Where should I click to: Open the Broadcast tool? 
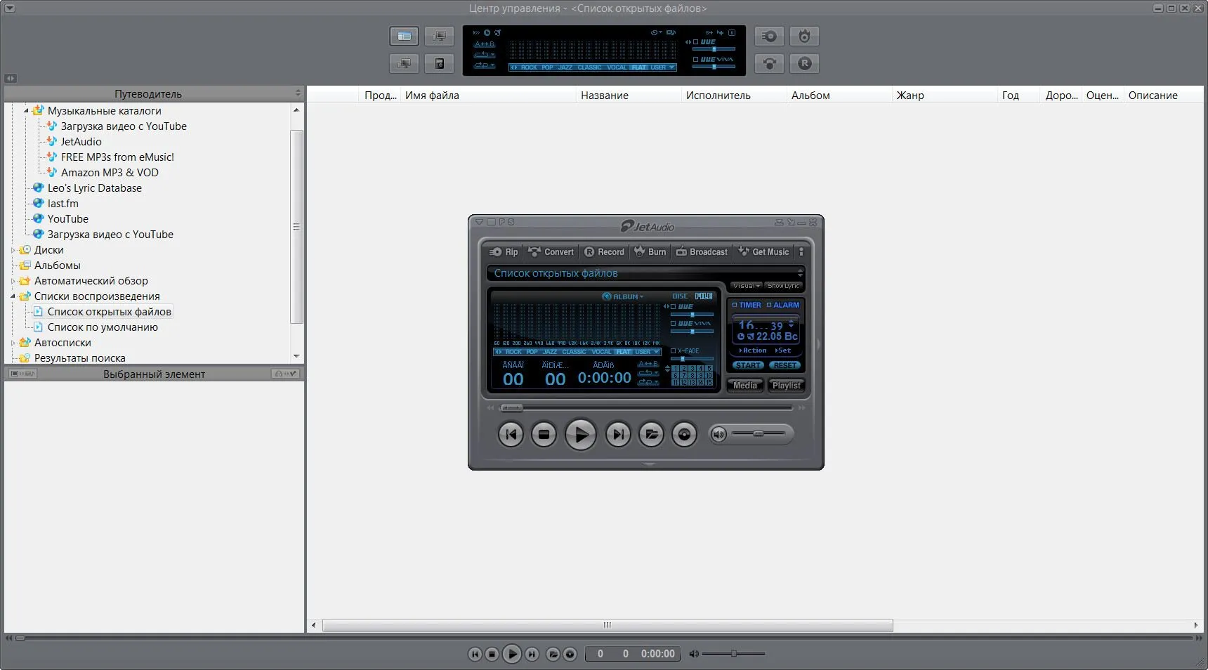[702, 252]
